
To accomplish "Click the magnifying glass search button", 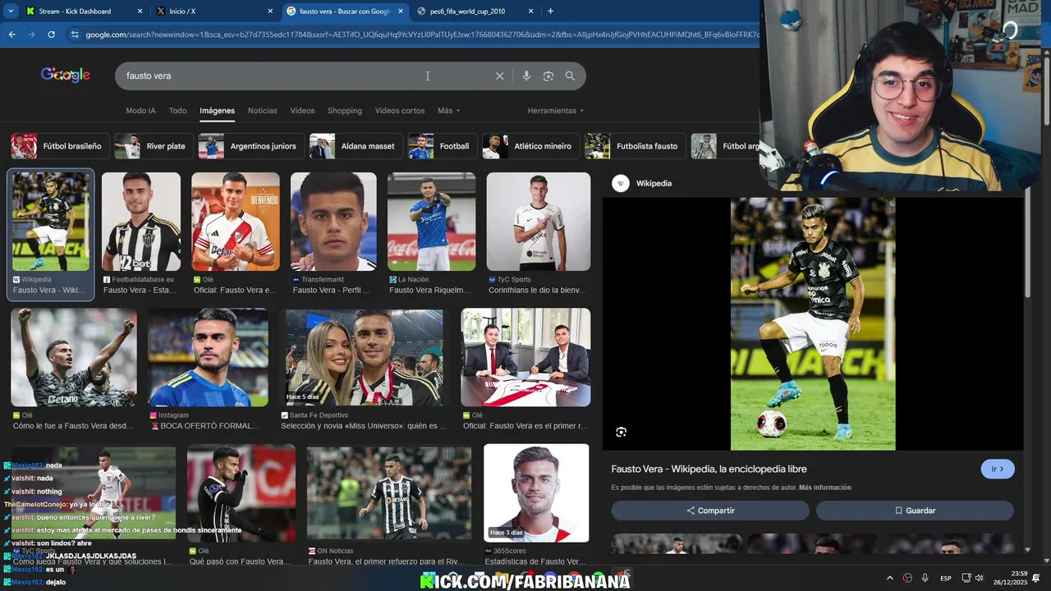I will tap(570, 76).
